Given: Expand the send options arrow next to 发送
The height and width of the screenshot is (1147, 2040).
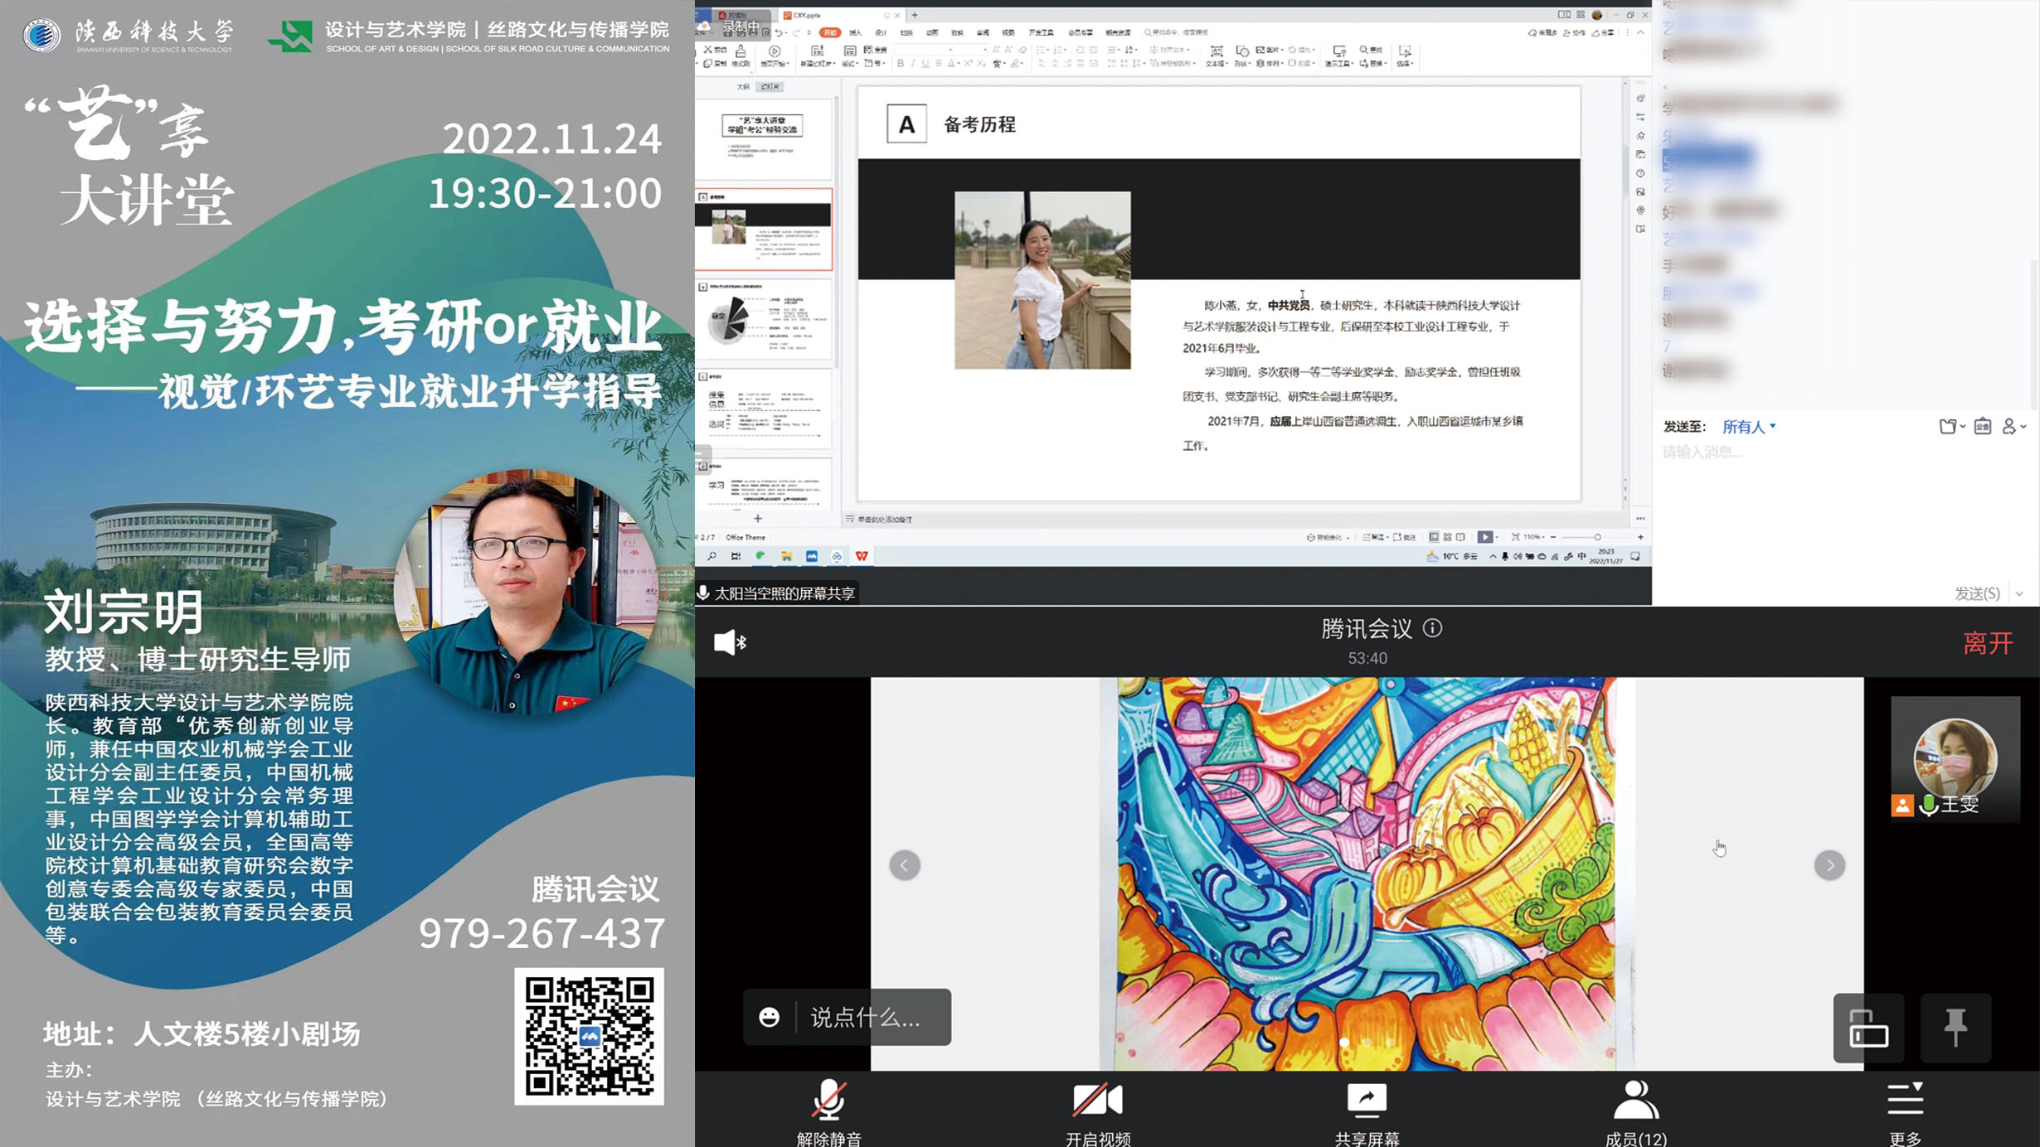Looking at the screenshot, I should pos(2020,593).
